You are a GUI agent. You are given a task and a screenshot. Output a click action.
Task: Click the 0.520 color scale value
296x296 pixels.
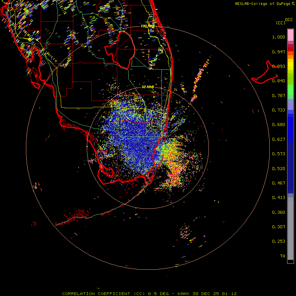[x=279, y=169]
